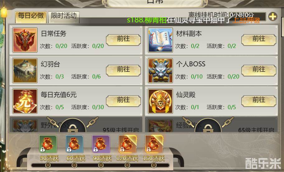Claim the 150活跃 reward bag

(x=154, y=144)
